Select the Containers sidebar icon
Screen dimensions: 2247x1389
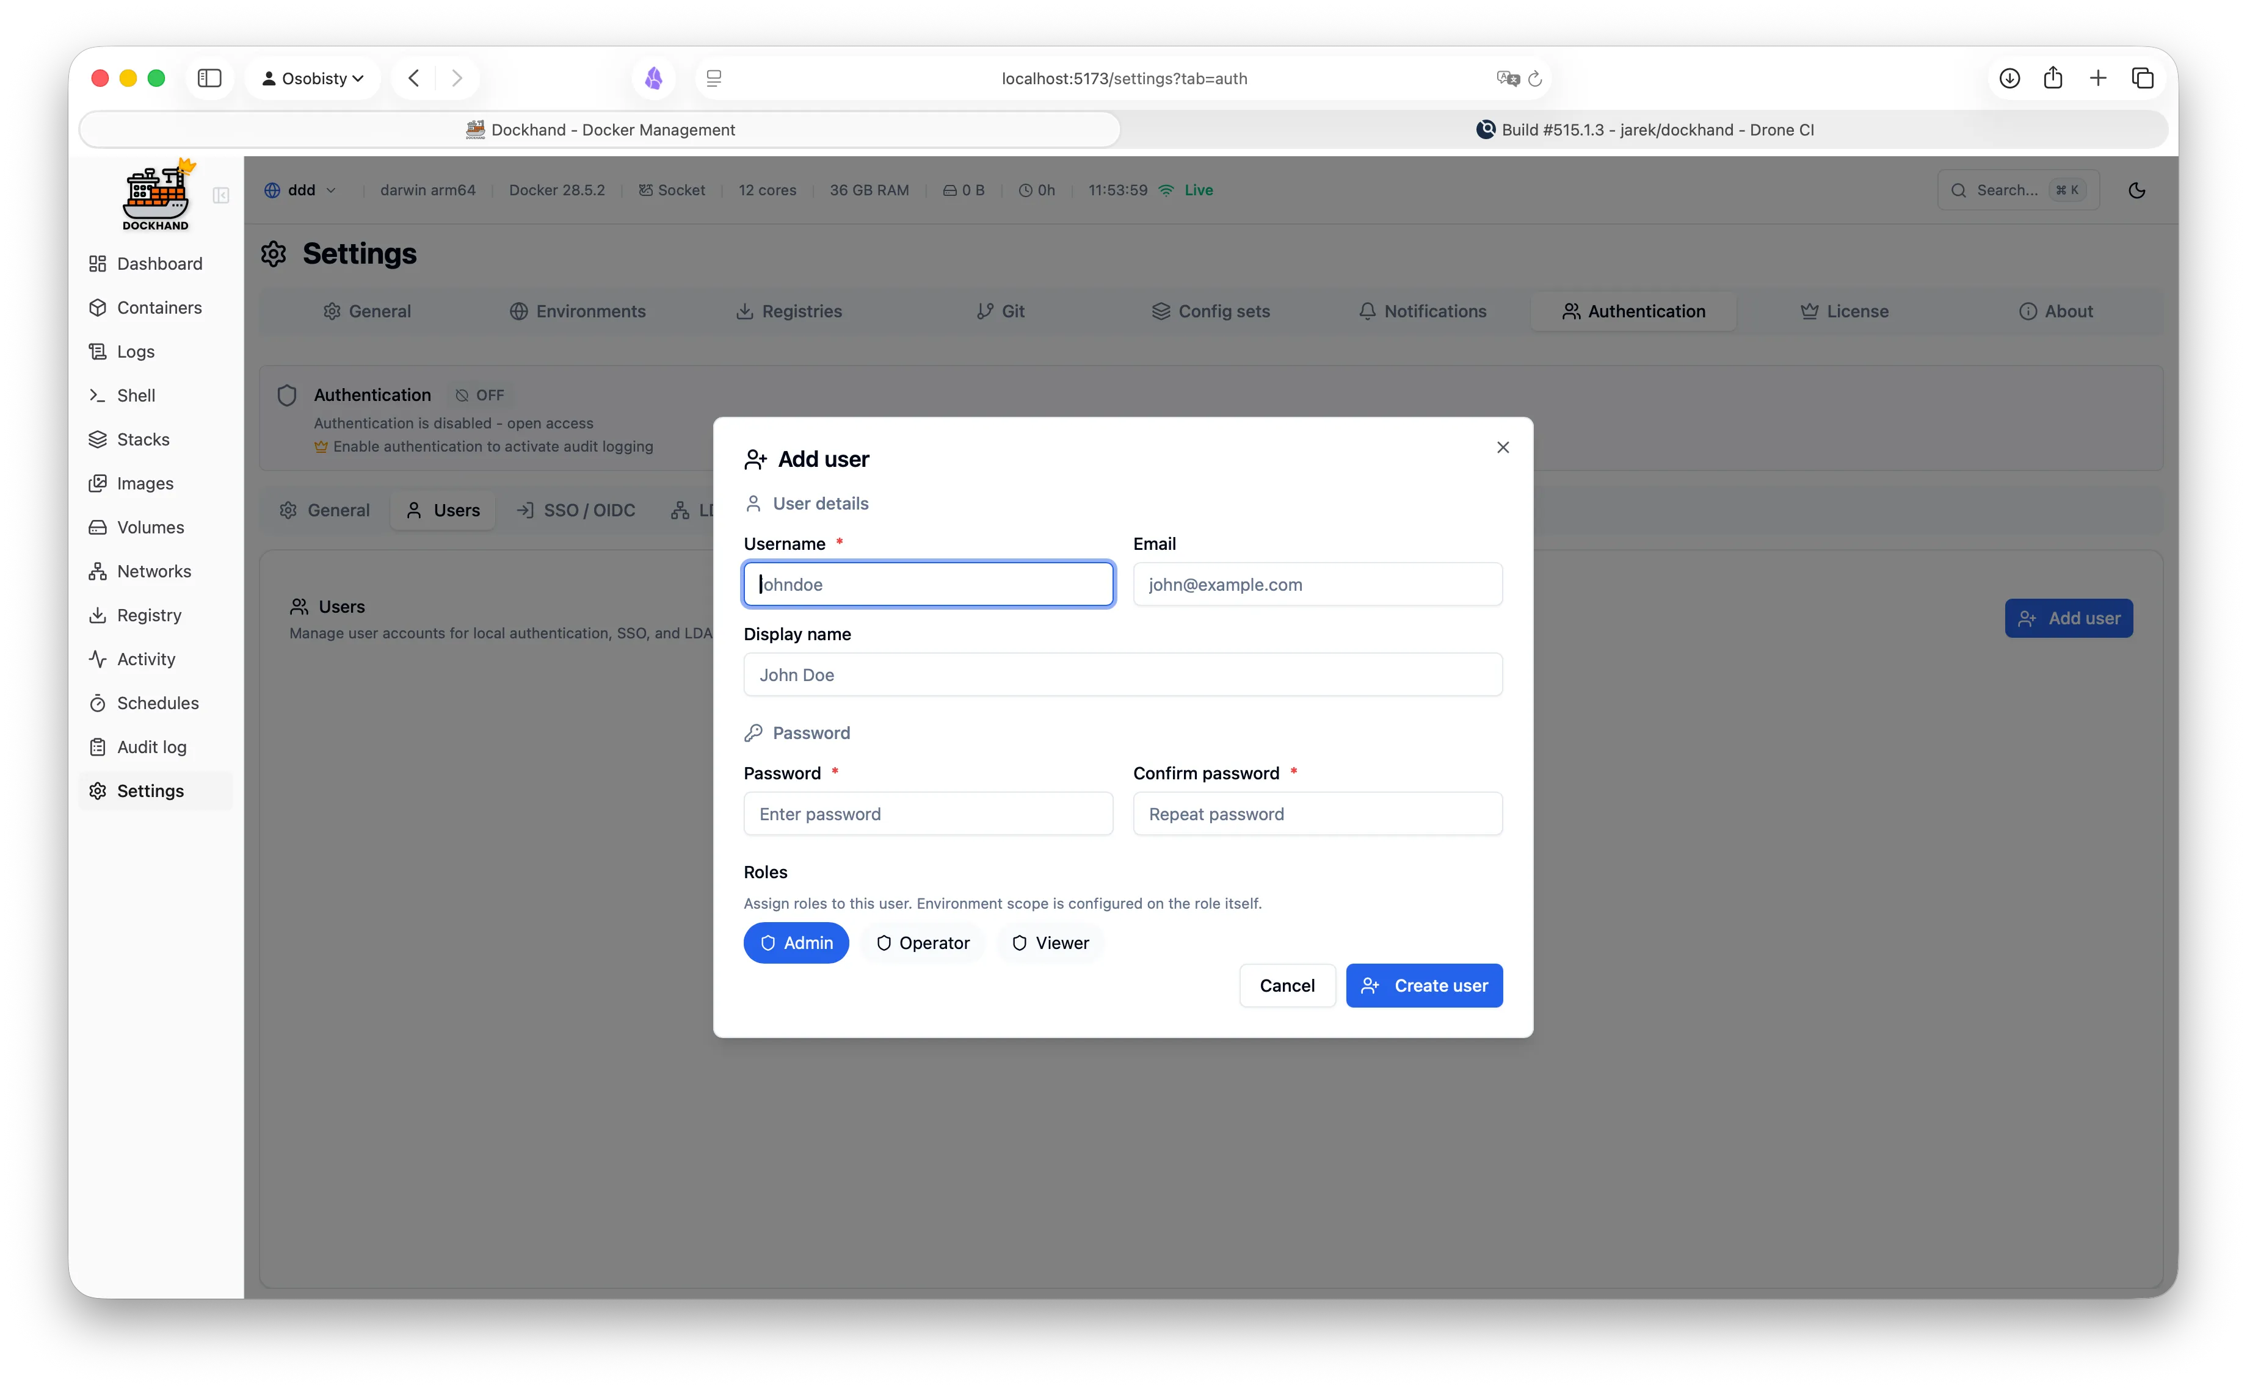coord(158,307)
